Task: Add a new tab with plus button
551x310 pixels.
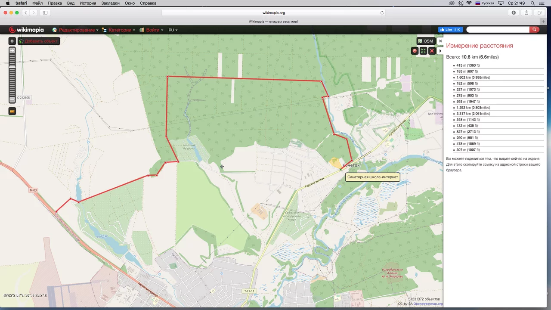Action: tap(544, 22)
